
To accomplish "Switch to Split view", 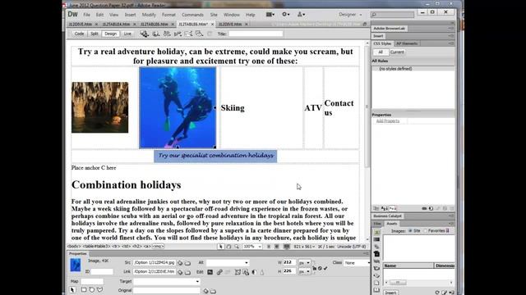I will point(95,34).
